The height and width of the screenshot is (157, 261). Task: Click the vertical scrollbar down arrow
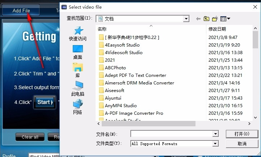click(255, 117)
